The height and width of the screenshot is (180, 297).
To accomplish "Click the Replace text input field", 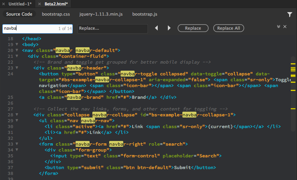I will tap(113, 29).
